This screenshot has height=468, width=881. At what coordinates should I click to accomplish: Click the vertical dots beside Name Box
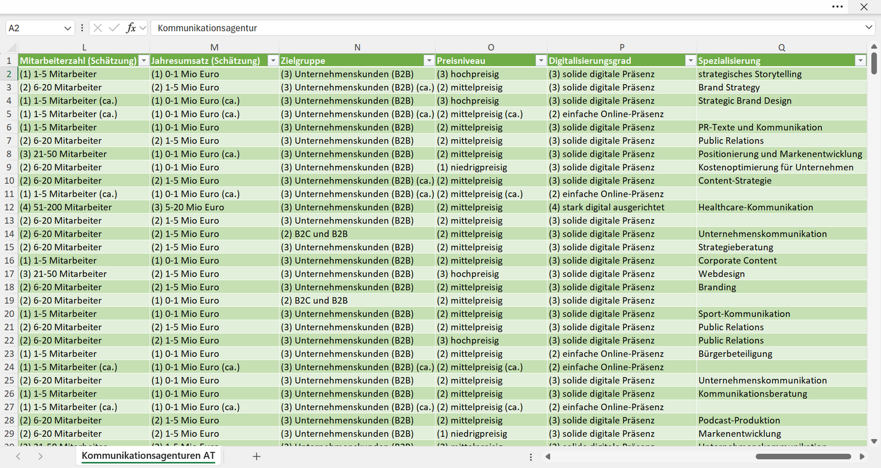point(82,28)
